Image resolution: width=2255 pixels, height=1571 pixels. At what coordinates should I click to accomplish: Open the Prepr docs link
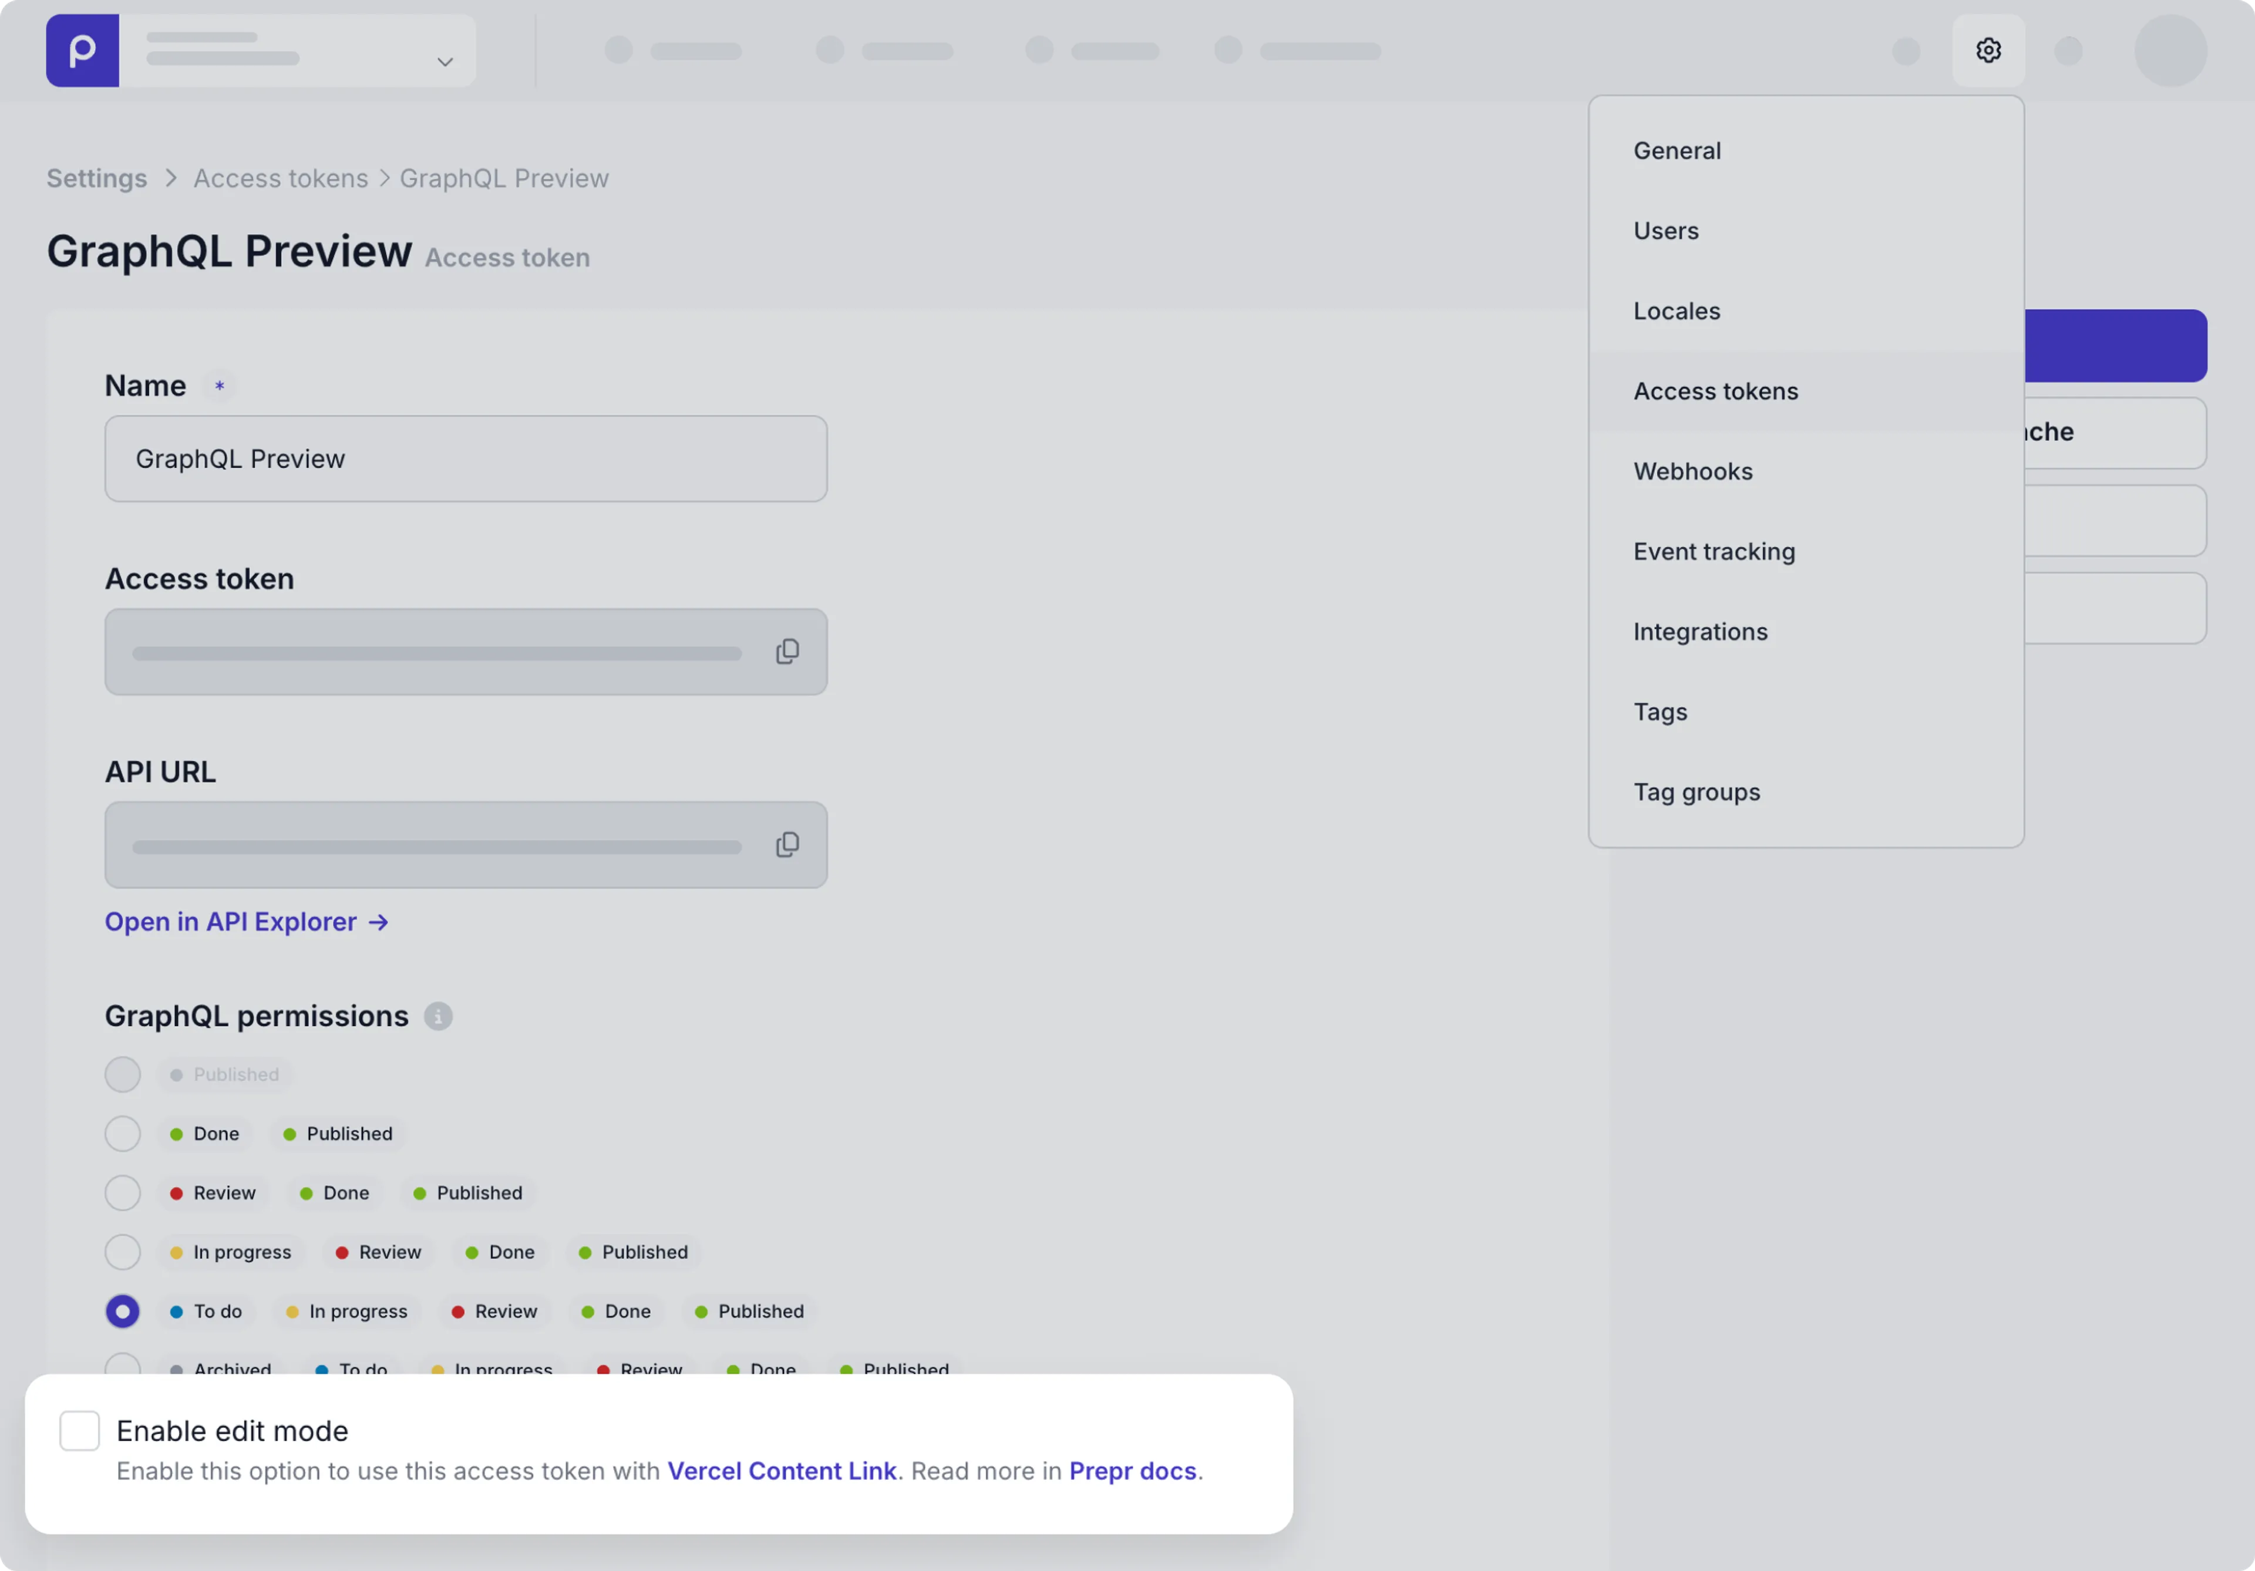[1132, 1471]
